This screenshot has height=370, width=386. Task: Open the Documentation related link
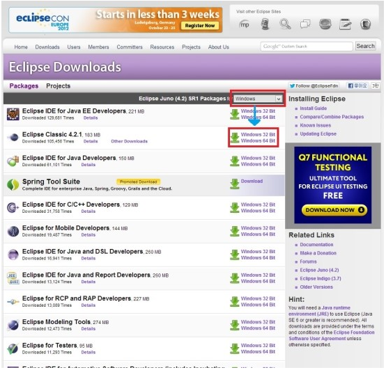point(316,245)
